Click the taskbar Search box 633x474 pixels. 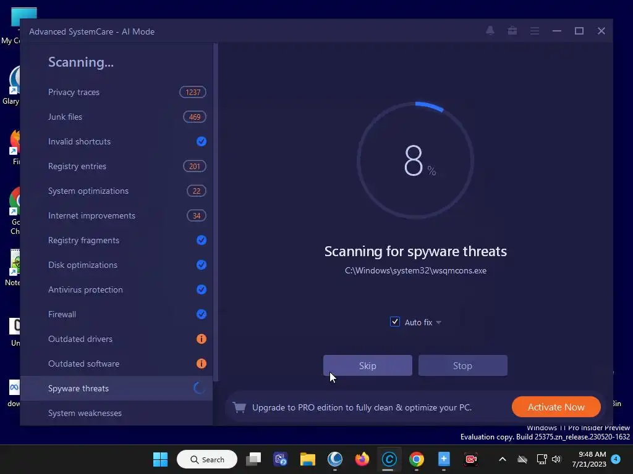(x=206, y=459)
